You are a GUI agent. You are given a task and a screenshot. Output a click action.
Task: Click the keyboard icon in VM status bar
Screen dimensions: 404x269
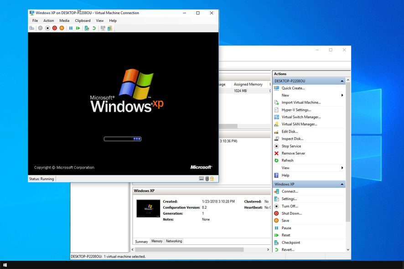tap(202, 179)
